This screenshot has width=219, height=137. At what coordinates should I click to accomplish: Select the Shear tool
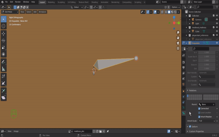[4, 98]
